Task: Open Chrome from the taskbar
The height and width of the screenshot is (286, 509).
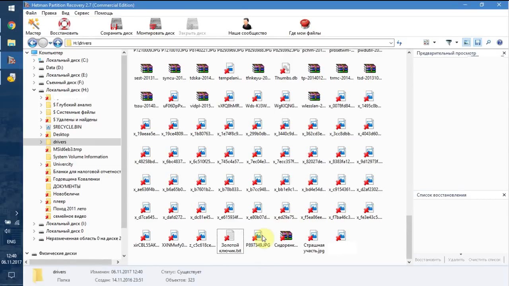Action: [12, 25]
